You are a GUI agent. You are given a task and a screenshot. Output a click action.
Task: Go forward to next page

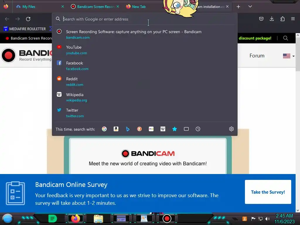(x=18, y=19)
